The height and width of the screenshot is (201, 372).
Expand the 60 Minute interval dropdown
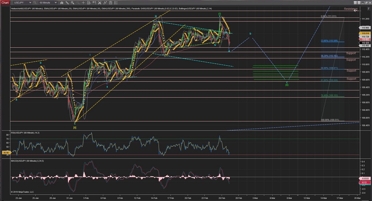point(48,2)
